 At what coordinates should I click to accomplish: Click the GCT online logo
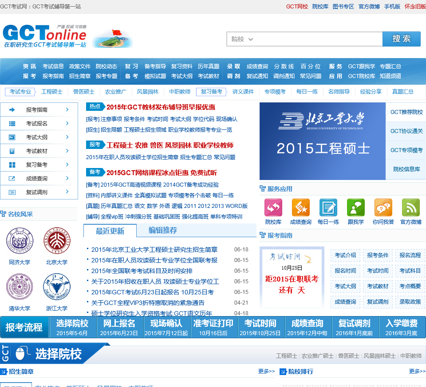point(45,36)
